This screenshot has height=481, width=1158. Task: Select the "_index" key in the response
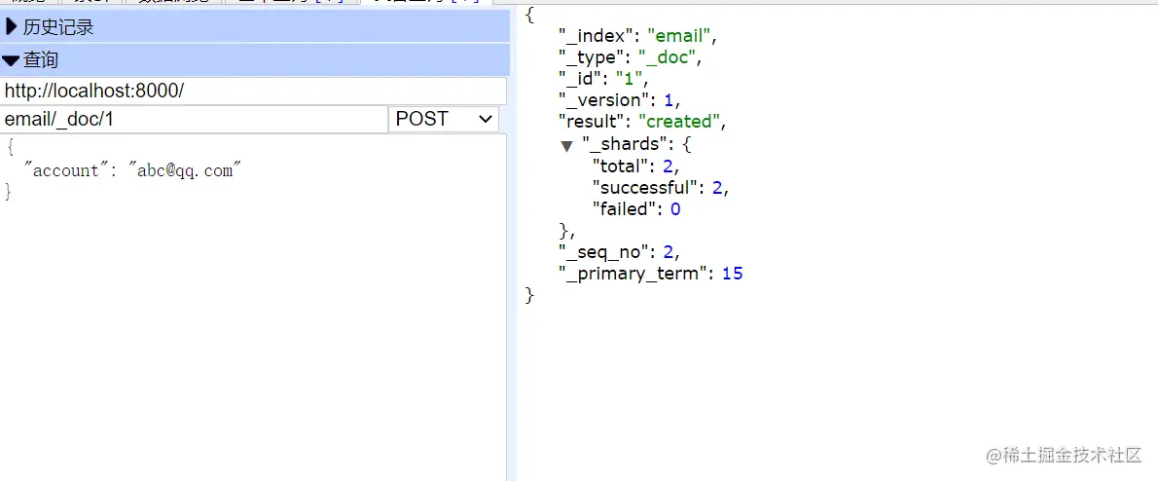click(597, 35)
